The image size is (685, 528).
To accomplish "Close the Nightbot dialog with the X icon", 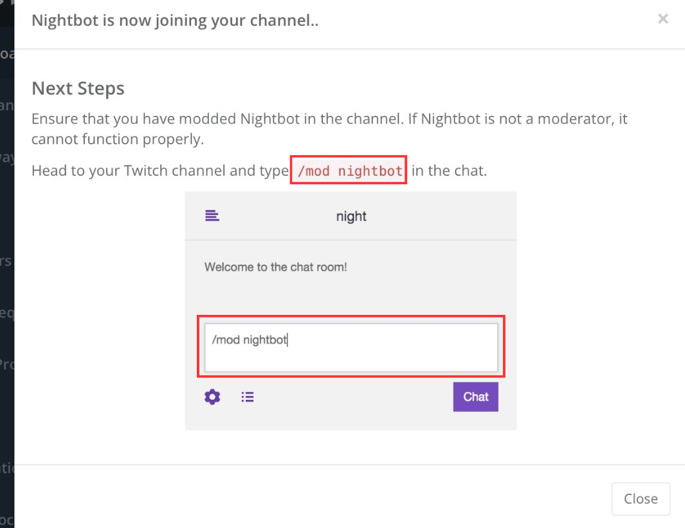I will (662, 19).
